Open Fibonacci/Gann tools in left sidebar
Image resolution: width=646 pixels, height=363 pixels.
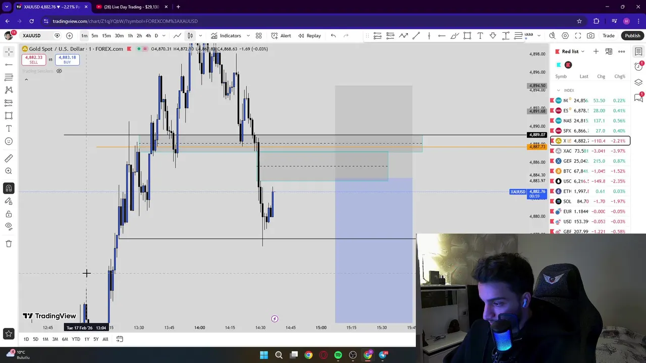coord(9,77)
